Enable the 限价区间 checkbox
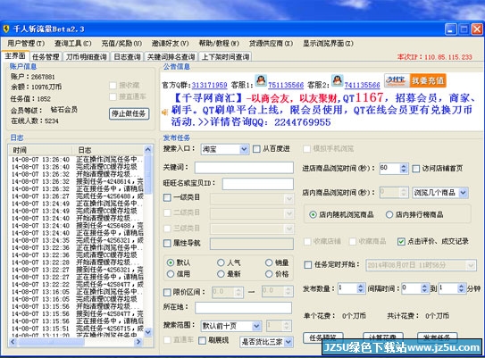Screen dimensions: 485x358 (167, 292)
